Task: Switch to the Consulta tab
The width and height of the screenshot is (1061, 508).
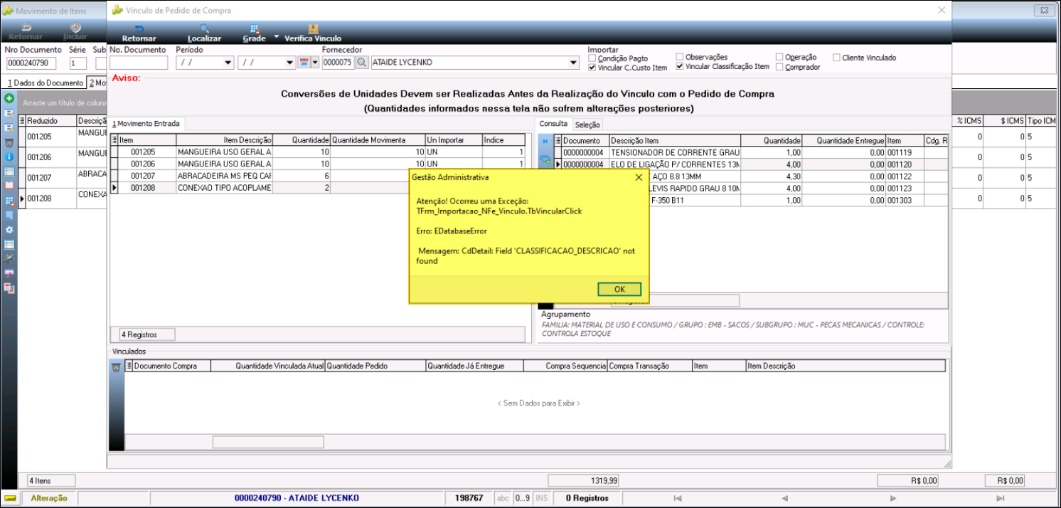Action: coord(553,124)
